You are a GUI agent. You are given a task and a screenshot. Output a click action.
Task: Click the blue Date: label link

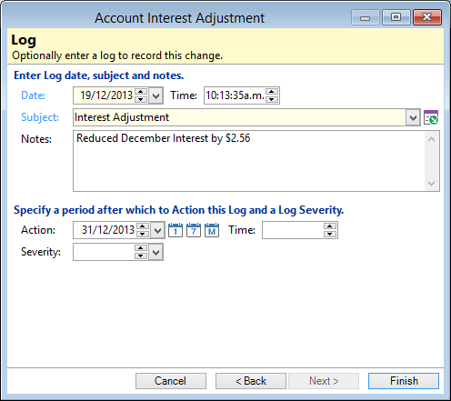[x=34, y=95]
